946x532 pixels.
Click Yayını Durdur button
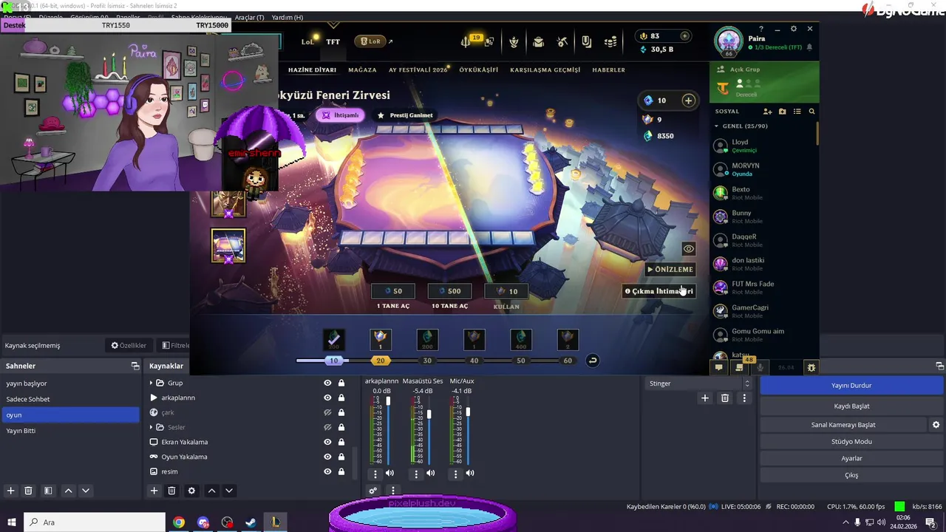(x=851, y=385)
